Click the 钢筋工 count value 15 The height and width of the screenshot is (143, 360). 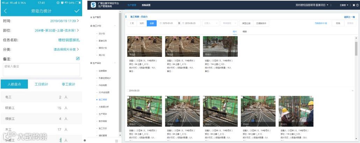(x=59, y=108)
